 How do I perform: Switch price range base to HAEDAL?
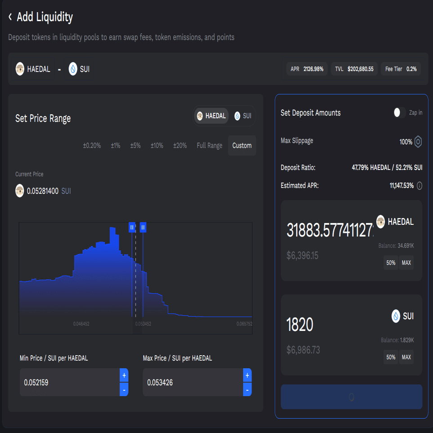(x=211, y=116)
